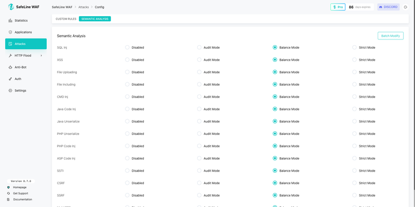
Task: Choose Audit Mode for Java Code Inj
Action: [199, 109]
